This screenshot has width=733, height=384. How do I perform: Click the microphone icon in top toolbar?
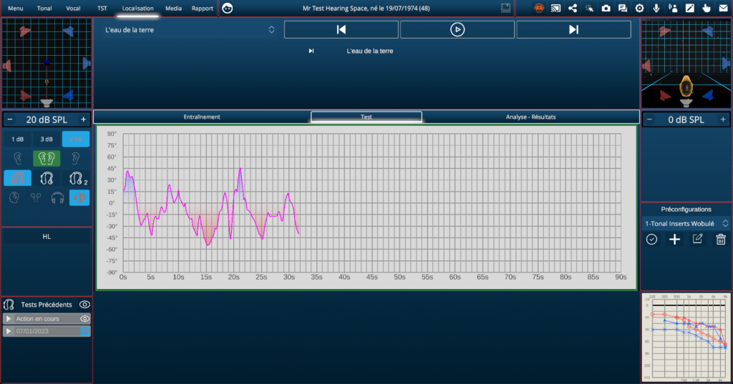tap(656, 9)
